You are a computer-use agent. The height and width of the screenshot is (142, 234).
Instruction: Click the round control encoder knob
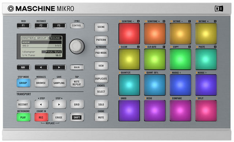(77, 46)
